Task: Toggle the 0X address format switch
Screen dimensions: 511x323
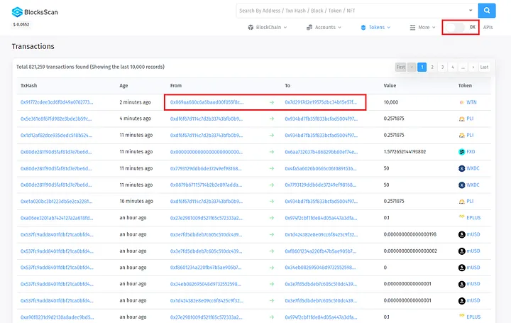Action: [455, 28]
